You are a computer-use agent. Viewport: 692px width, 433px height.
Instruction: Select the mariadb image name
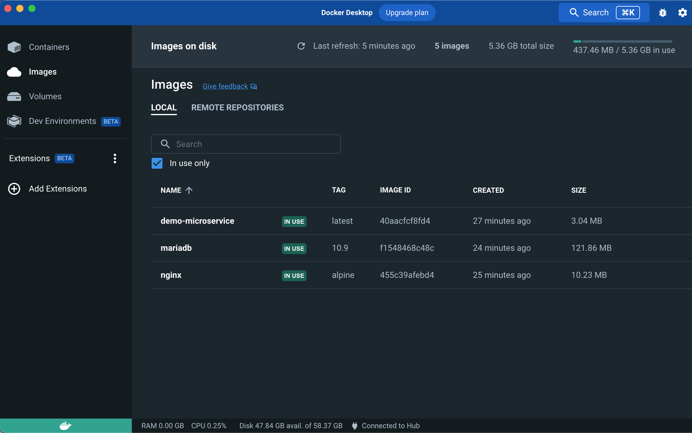[176, 248]
